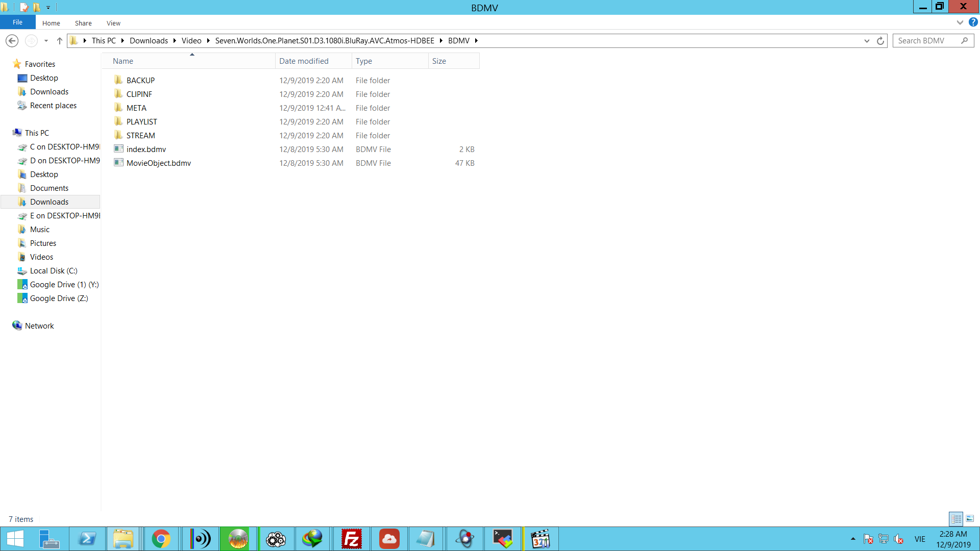Open the MPC-HC media player icon

pos(541,538)
